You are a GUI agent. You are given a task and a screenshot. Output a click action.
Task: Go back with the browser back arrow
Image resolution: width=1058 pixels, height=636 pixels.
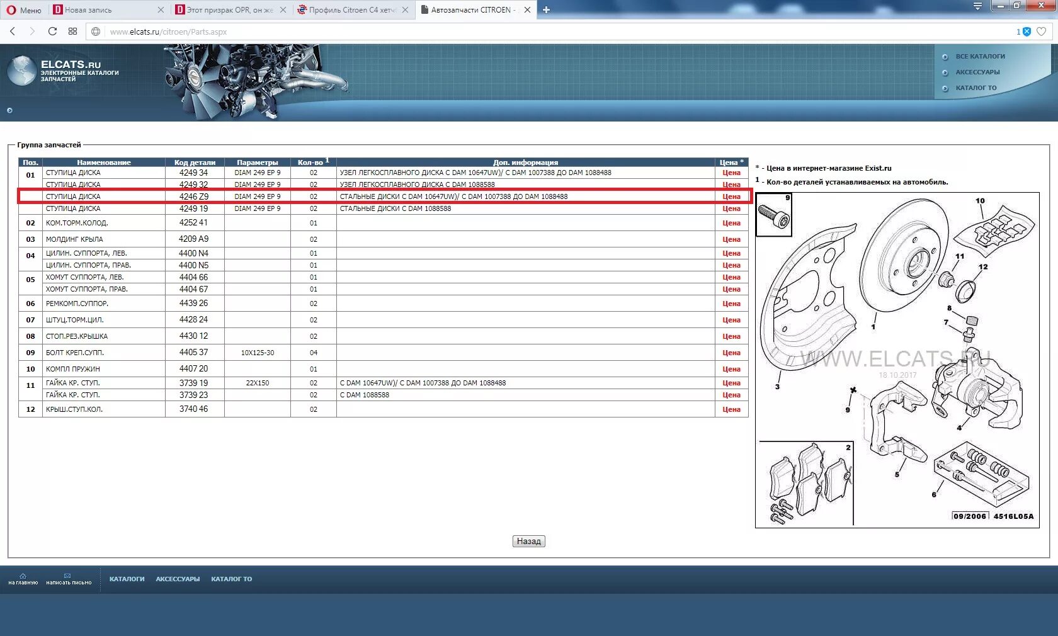tap(13, 31)
